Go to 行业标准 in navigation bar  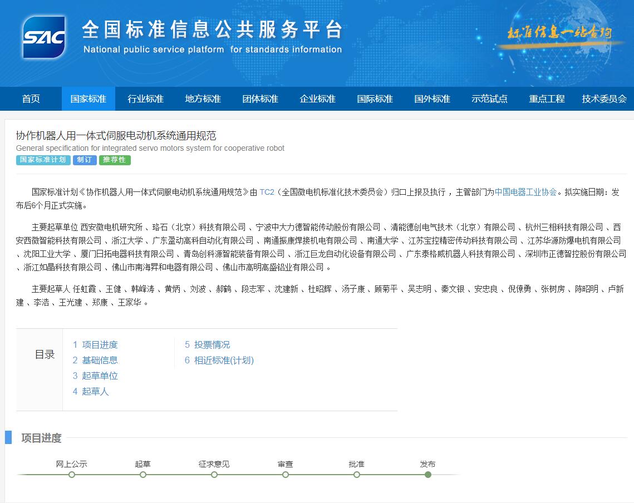pos(145,99)
